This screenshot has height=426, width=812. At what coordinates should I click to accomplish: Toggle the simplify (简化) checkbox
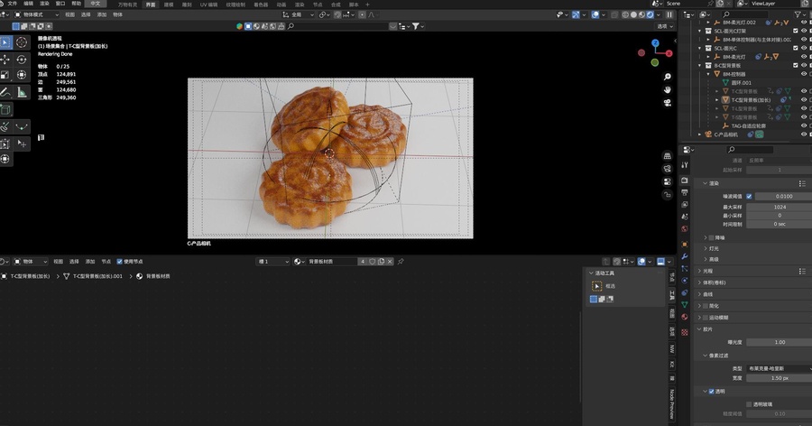706,306
